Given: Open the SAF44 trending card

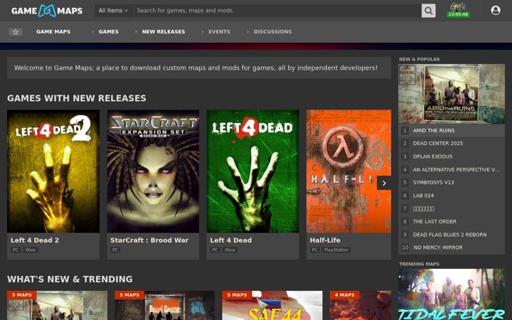Looking at the screenshot, I should (x=272, y=305).
